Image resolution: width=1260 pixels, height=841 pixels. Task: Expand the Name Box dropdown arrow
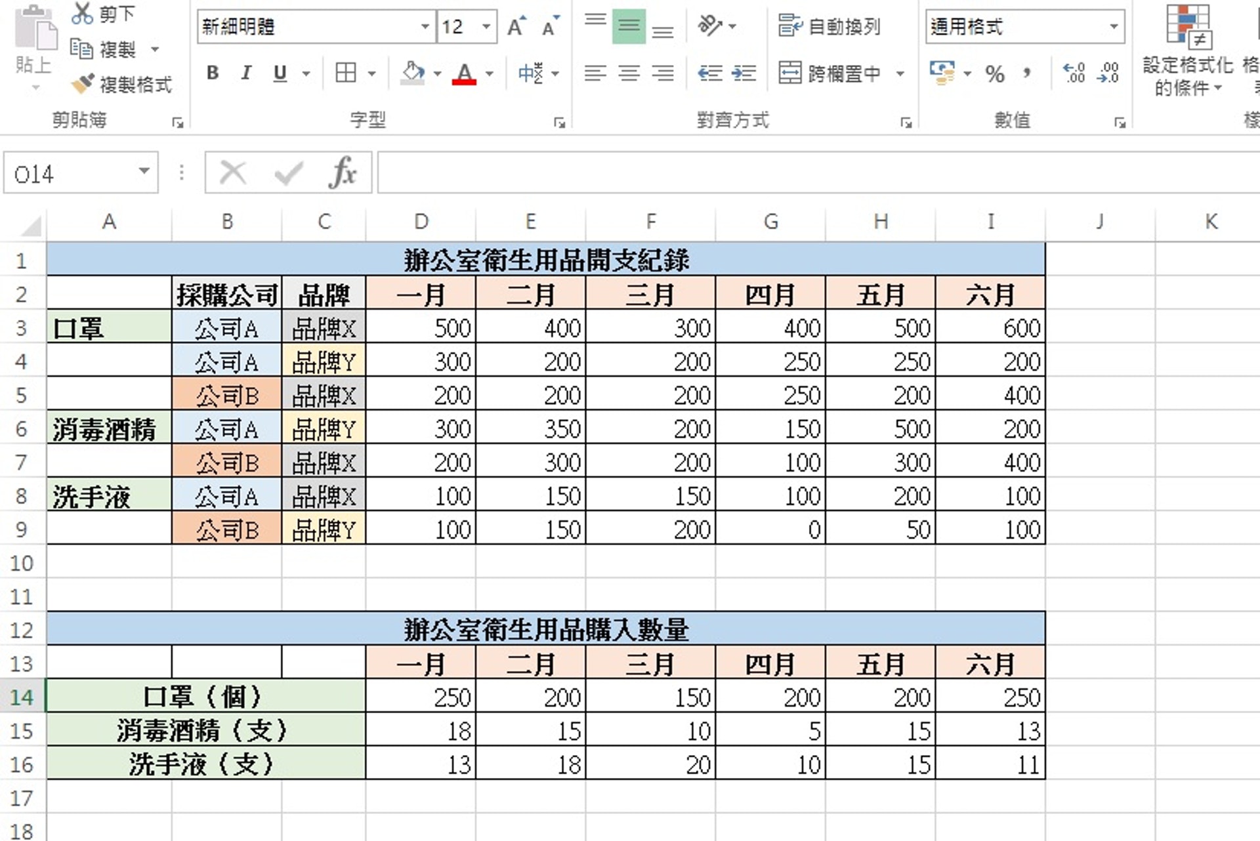click(x=144, y=172)
